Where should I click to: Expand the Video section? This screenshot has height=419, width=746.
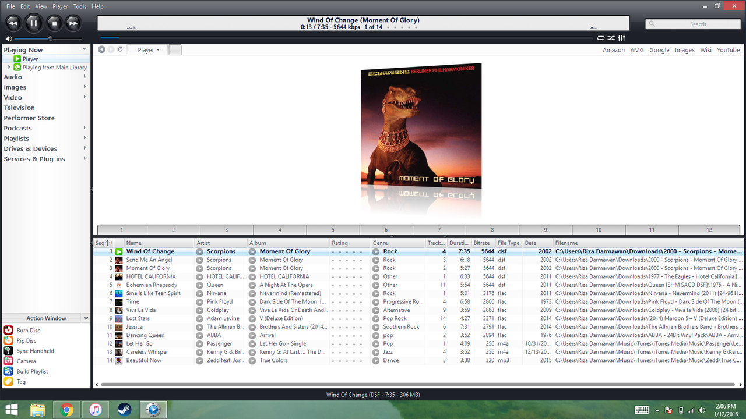(85, 97)
